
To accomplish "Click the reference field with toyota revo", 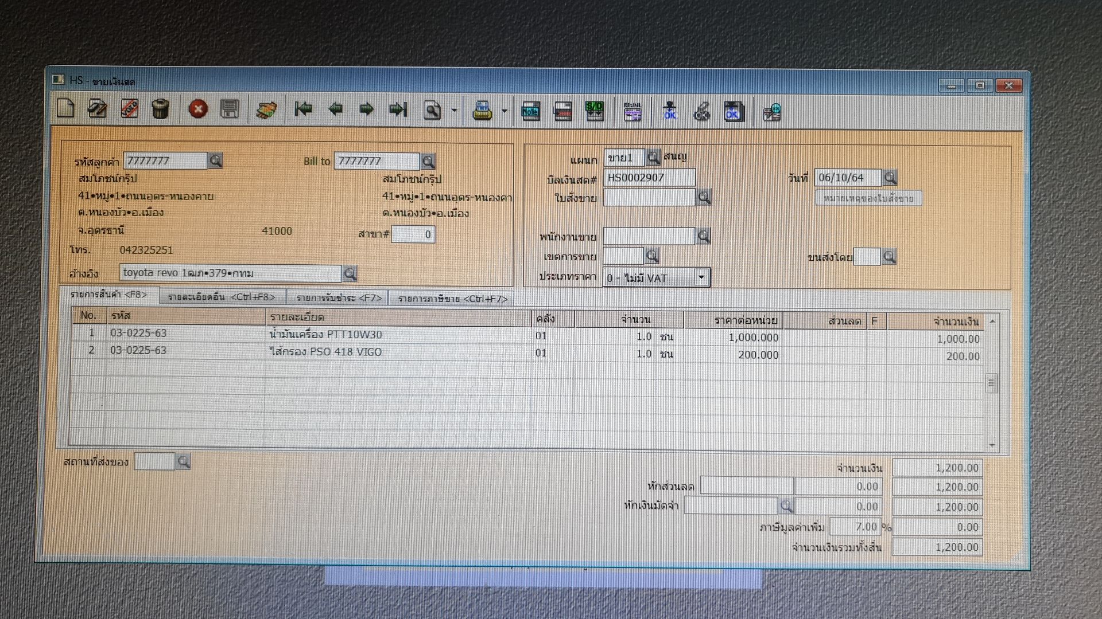I will tap(231, 273).
